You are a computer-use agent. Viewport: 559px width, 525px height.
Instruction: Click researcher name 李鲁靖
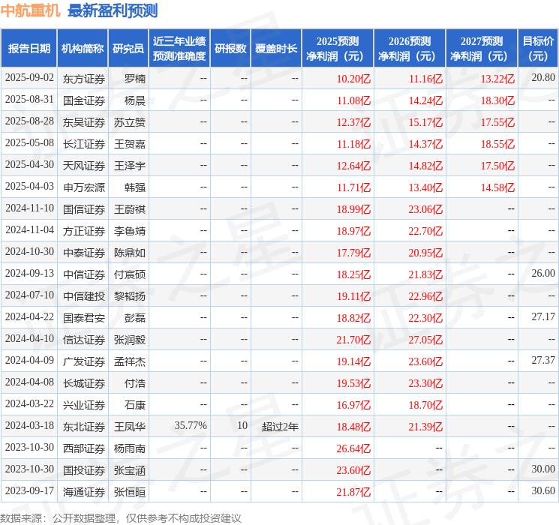pyautogui.click(x=130, y=231)
